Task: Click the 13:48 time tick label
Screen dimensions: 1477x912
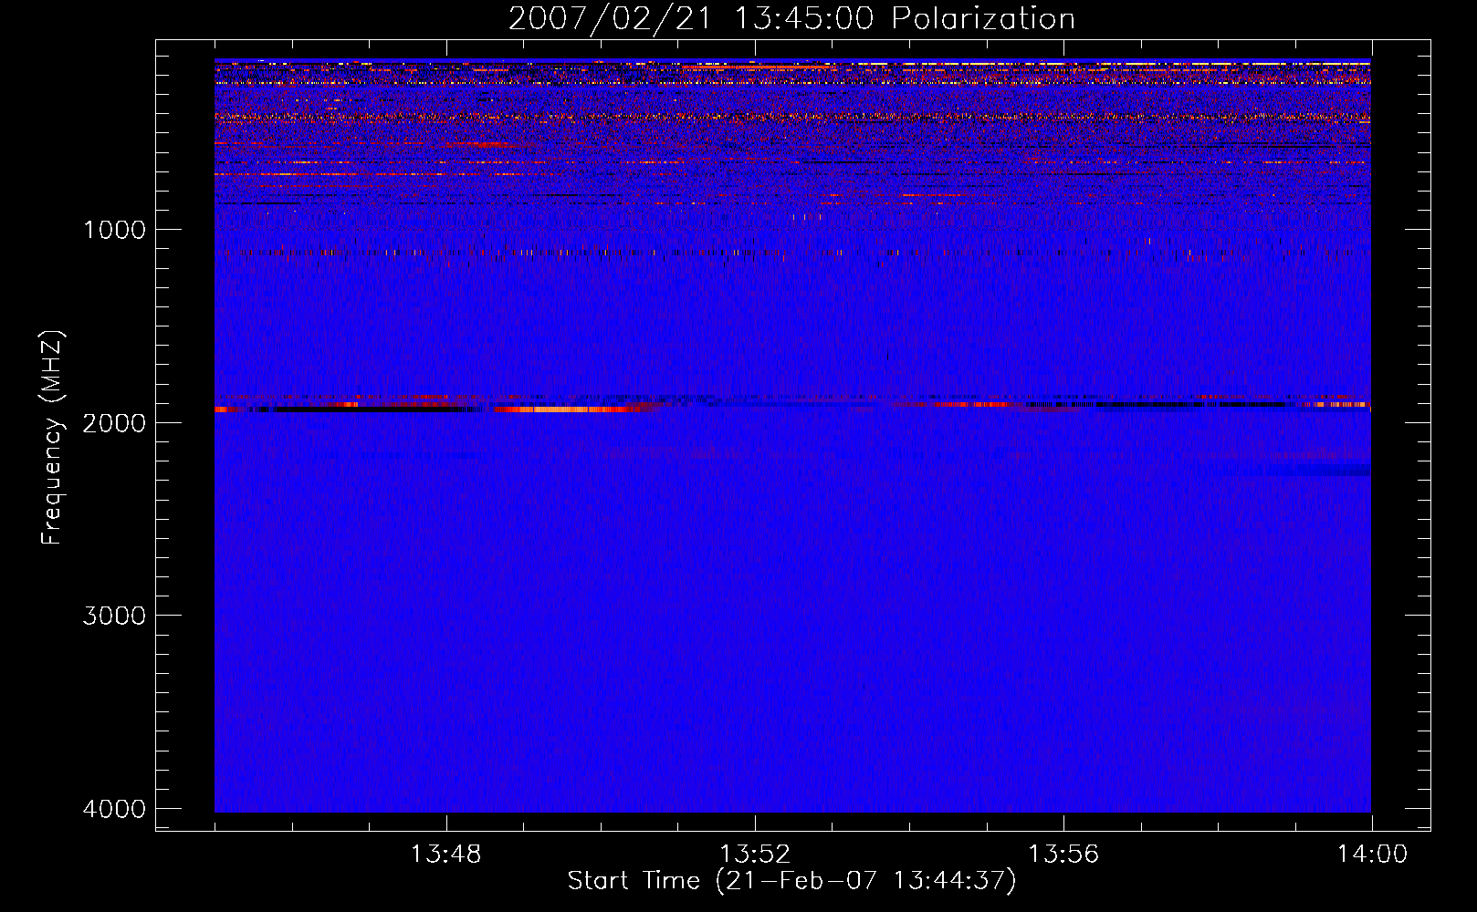Action: tap(446, 855)
